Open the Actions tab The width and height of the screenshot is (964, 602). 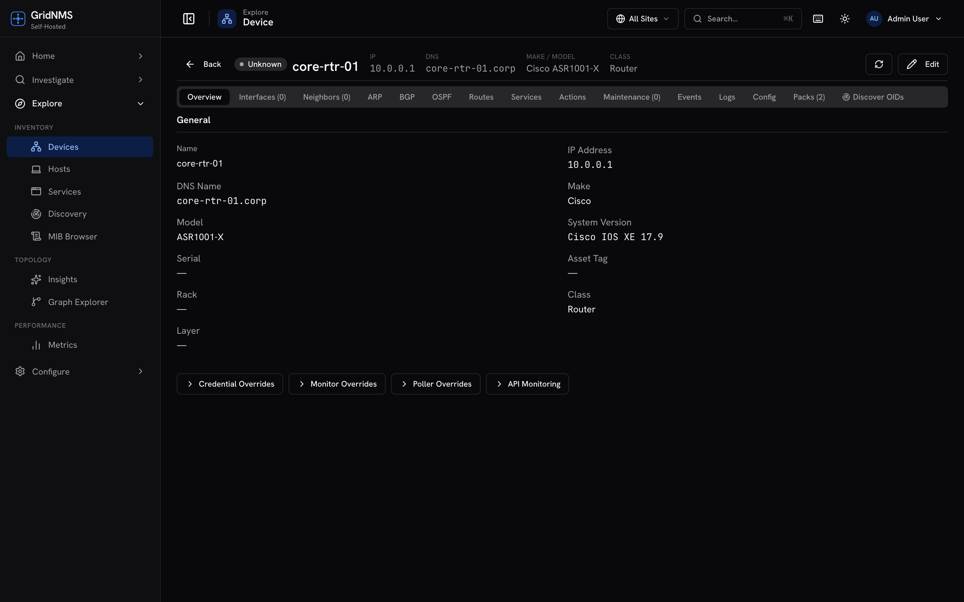click(x=572, y=97)
